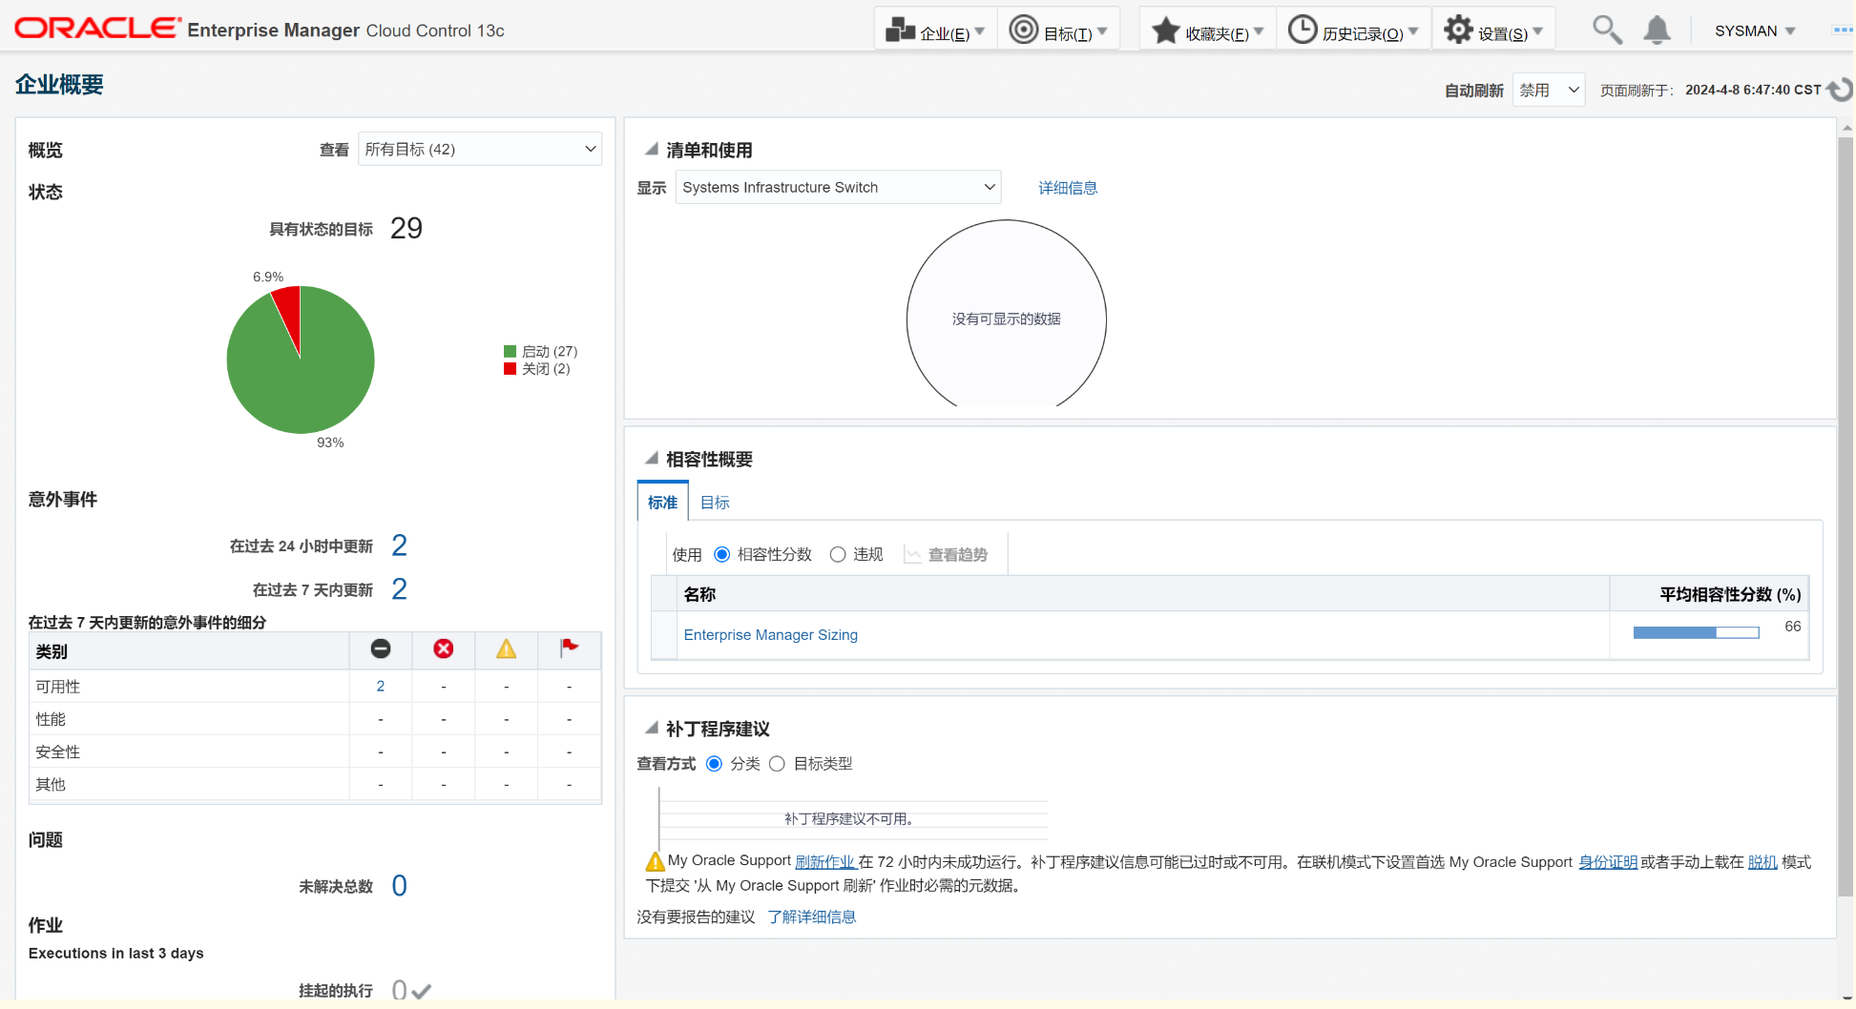Click the search magnifier icon
This screenshot has width=1856, height=1009.
[x=1607, y=30]
